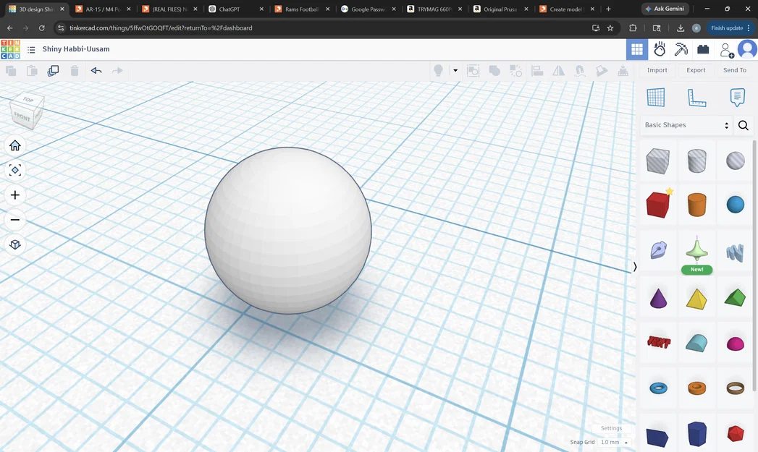Open the Notes tool
Screen dimensions: 758x452
[x=736, y=97]
